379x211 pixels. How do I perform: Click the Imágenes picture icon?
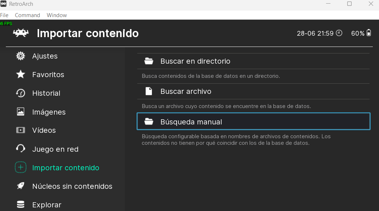pos(20,112)
